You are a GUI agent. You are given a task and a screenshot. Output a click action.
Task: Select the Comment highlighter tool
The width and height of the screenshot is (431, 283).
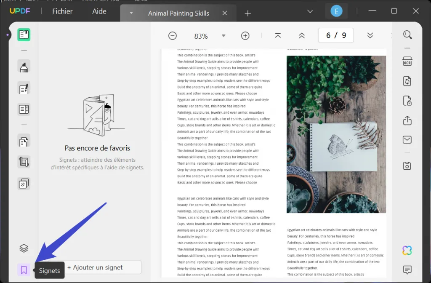pyautogui.click(x=24, y=67)
